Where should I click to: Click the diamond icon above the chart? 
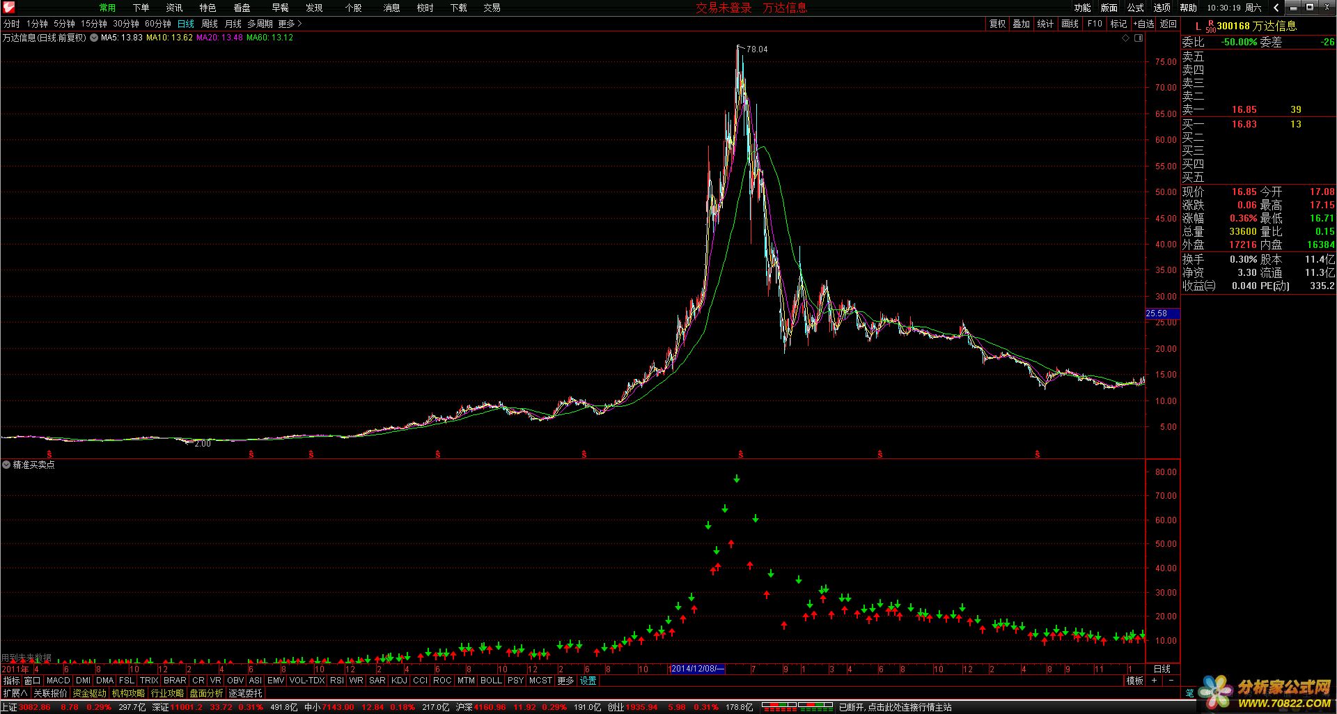[x=1125, y=38]
